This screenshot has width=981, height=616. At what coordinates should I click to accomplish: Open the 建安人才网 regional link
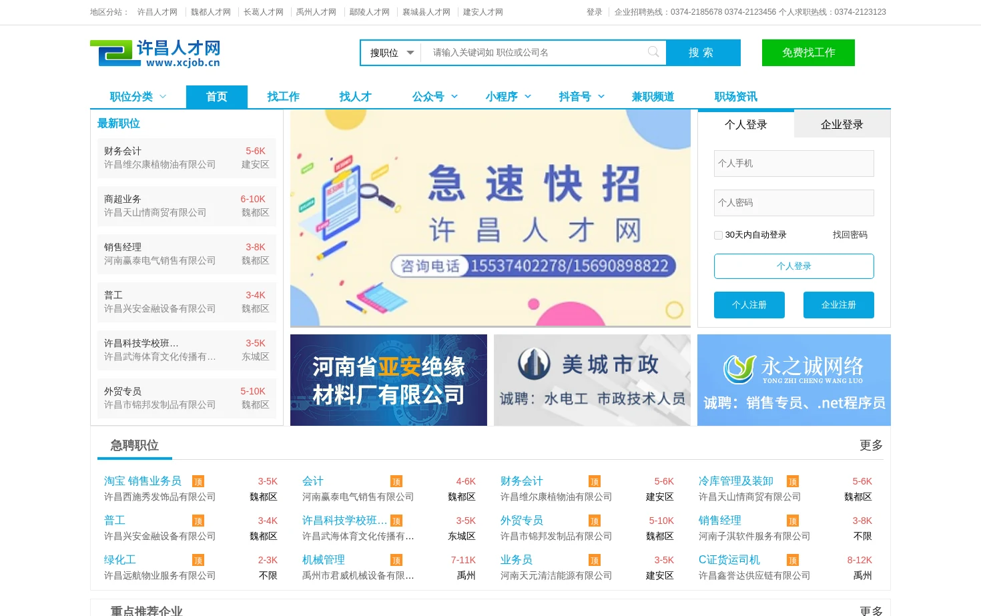(x=483, y=12)
